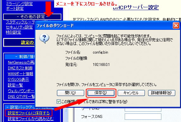The image size is (181, 122).
Task: Click the DHCPサーバー設定 heading link
Action: click(x=136, y=8)
